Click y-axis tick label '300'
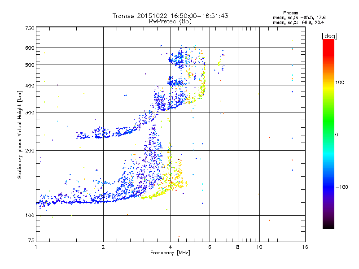Viewport: 359px width, 269px height. pyautogui.click(x=30, y=113)
